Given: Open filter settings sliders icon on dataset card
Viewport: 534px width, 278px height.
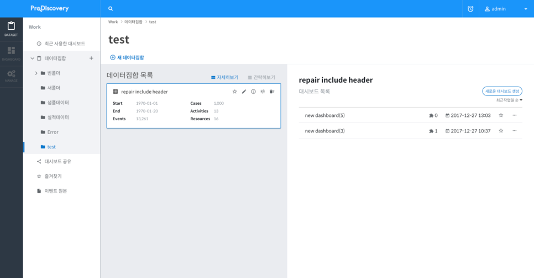Looking at the screenshot, I should tap(263, 92).
